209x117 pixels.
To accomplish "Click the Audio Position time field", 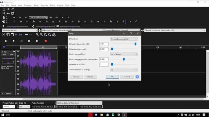I will click(43, 107).
